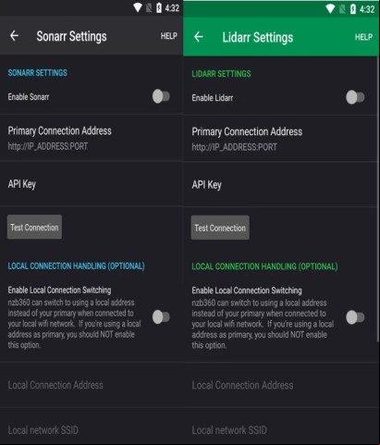This screenshot has height=445, width=380.
Task: Tap battery icon in Lidarr status bar
Action: coord(353,9)
